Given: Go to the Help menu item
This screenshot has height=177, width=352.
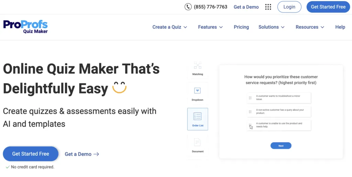Looking at the screenshot, I should (x=340, y=27).
